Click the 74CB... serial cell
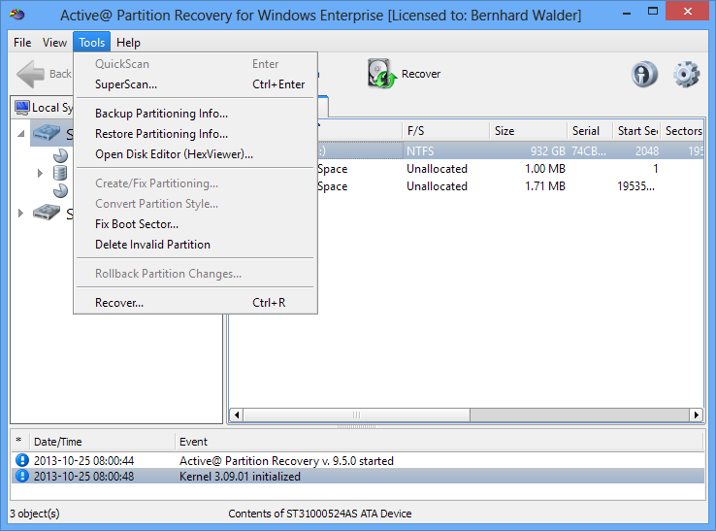Viewport: 716px width, 531px height. (x=589, y=151)
